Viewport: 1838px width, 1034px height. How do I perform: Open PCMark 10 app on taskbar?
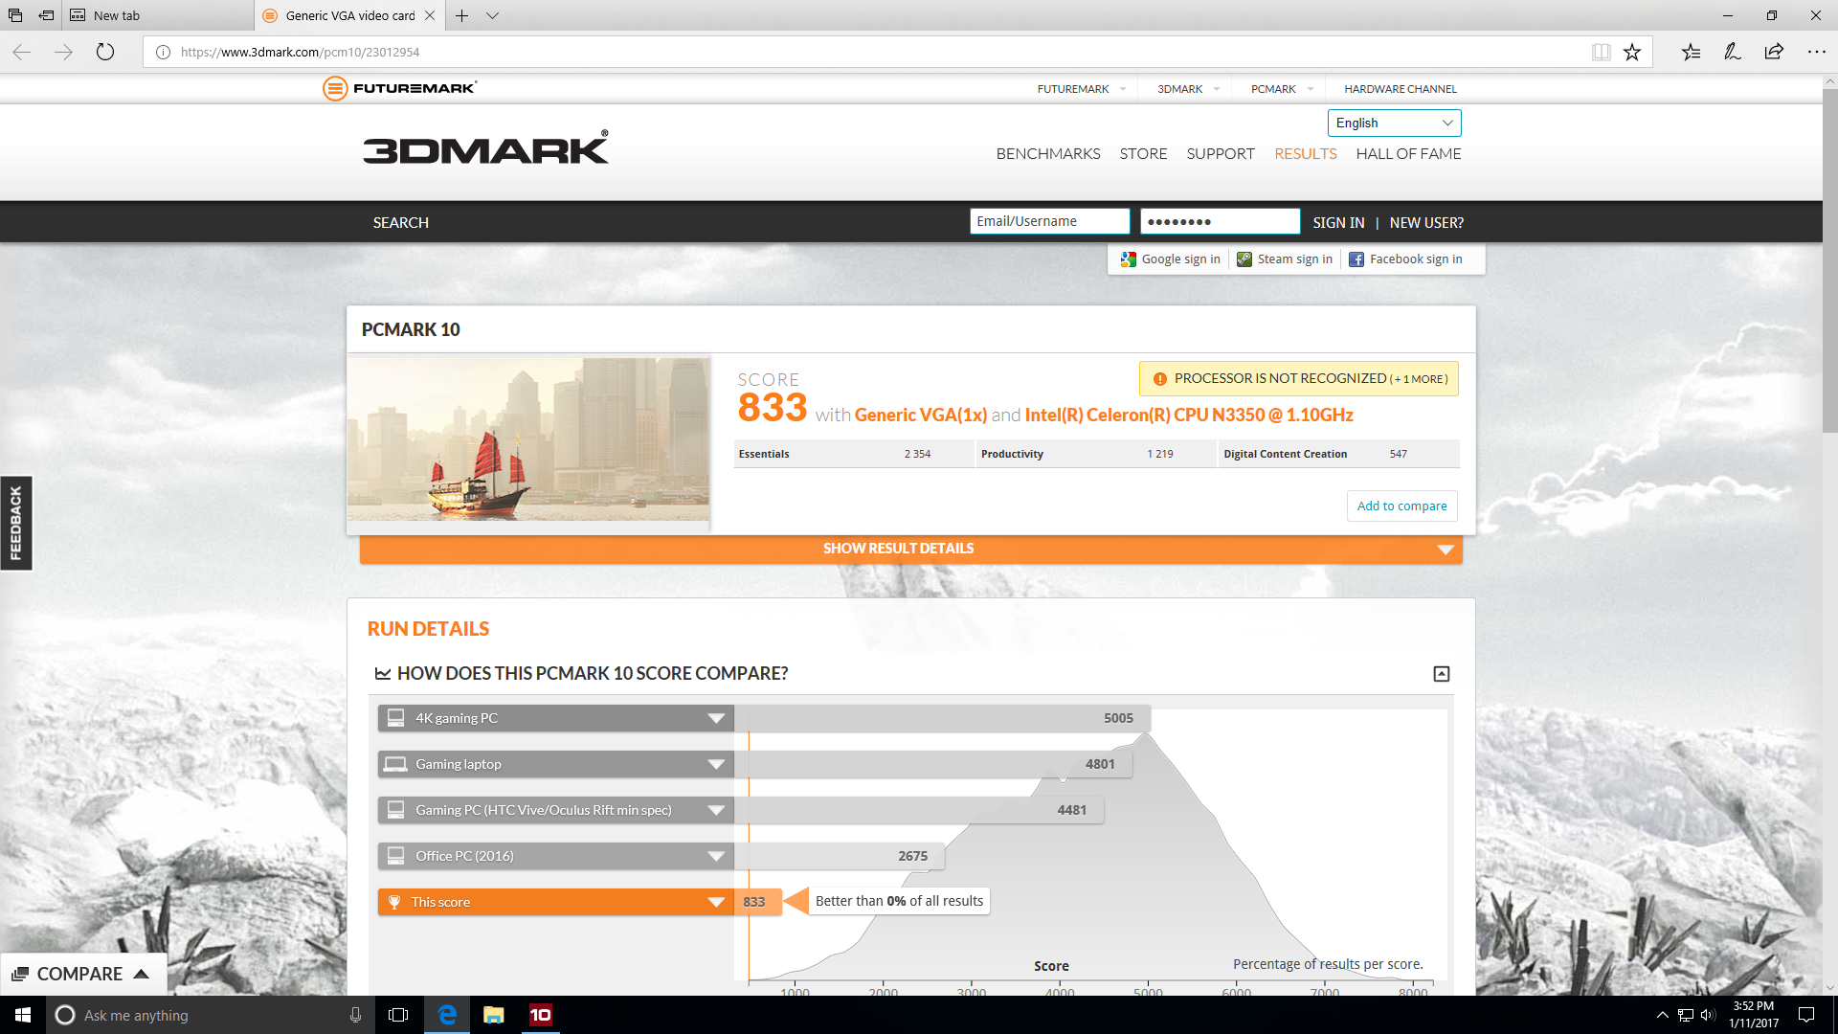pos(540,1015)
